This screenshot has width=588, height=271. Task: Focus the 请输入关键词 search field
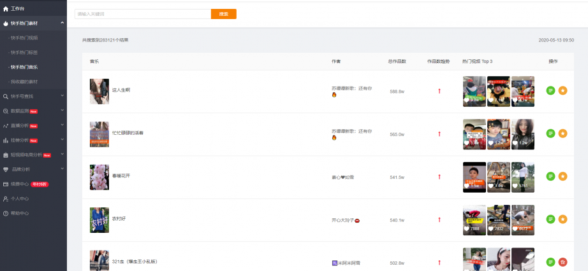[x=143, y=14]
